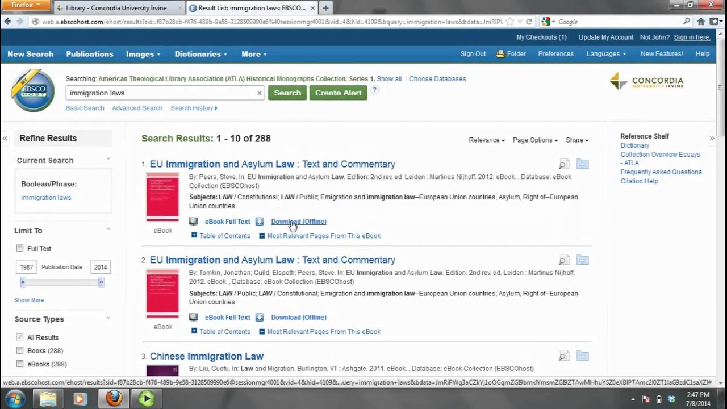
Task: Open Windows Explorer taskbar icon
Action: [48, 399]
